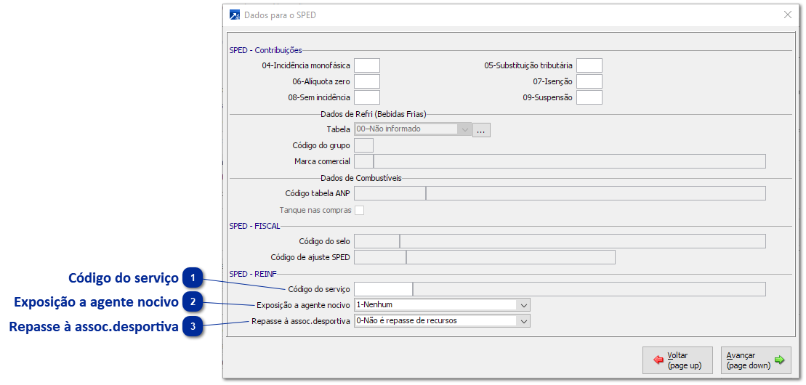Focus the 05-Substituição tributária field
The image size is (806, 385).
[x=589, y=65]
